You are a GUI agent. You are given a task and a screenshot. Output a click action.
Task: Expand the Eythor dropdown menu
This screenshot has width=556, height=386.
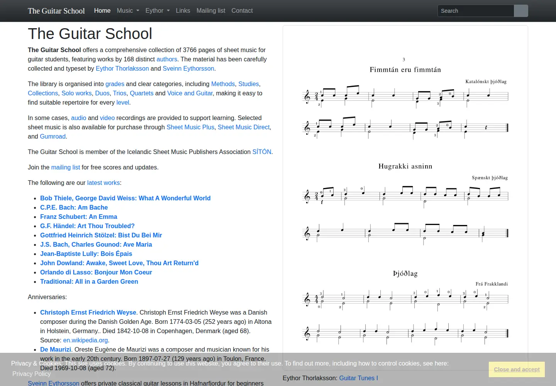[158, 11]
